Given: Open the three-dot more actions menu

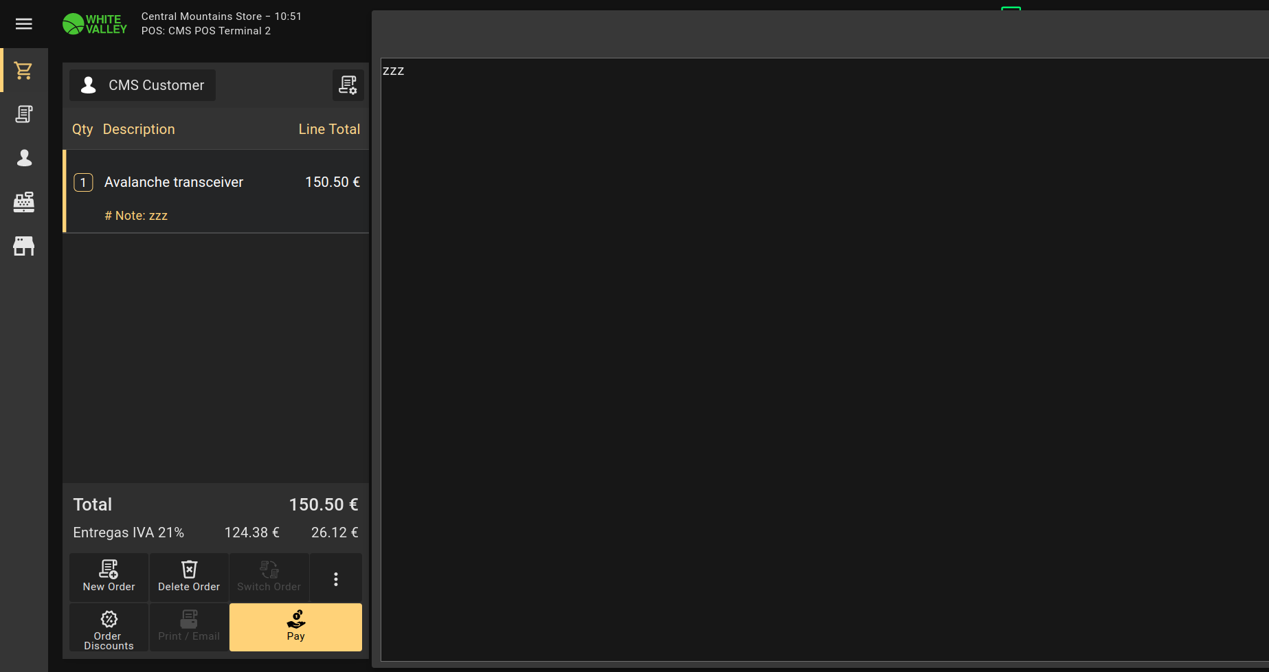Looking at the screenshot, I should (335, 579).
